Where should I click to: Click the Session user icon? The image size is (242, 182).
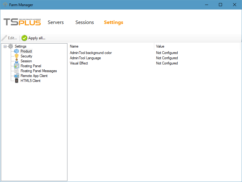tap(17, 61)
